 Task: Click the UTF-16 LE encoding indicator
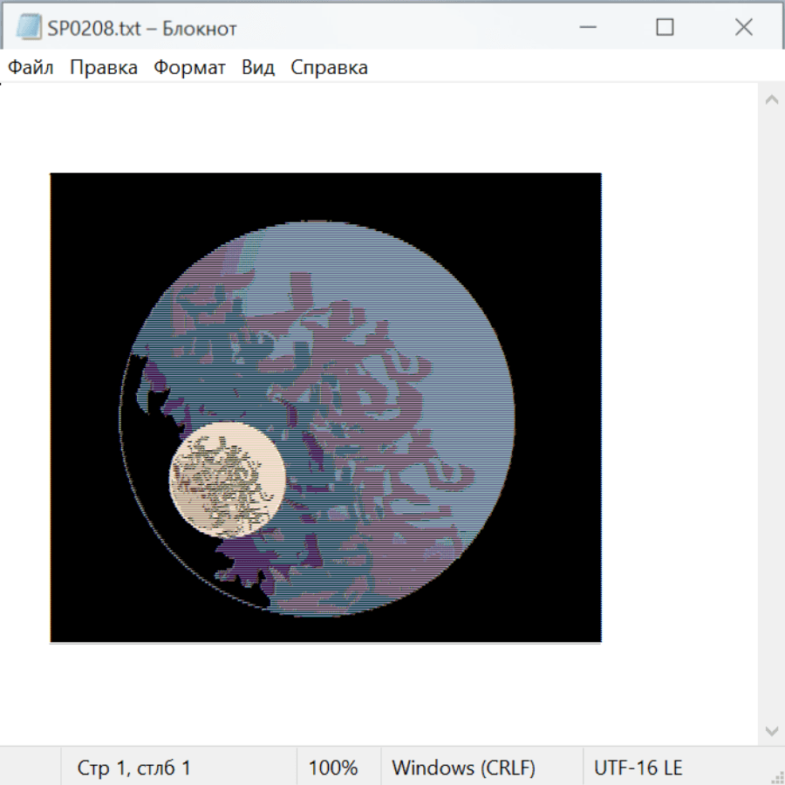(638, 768)
